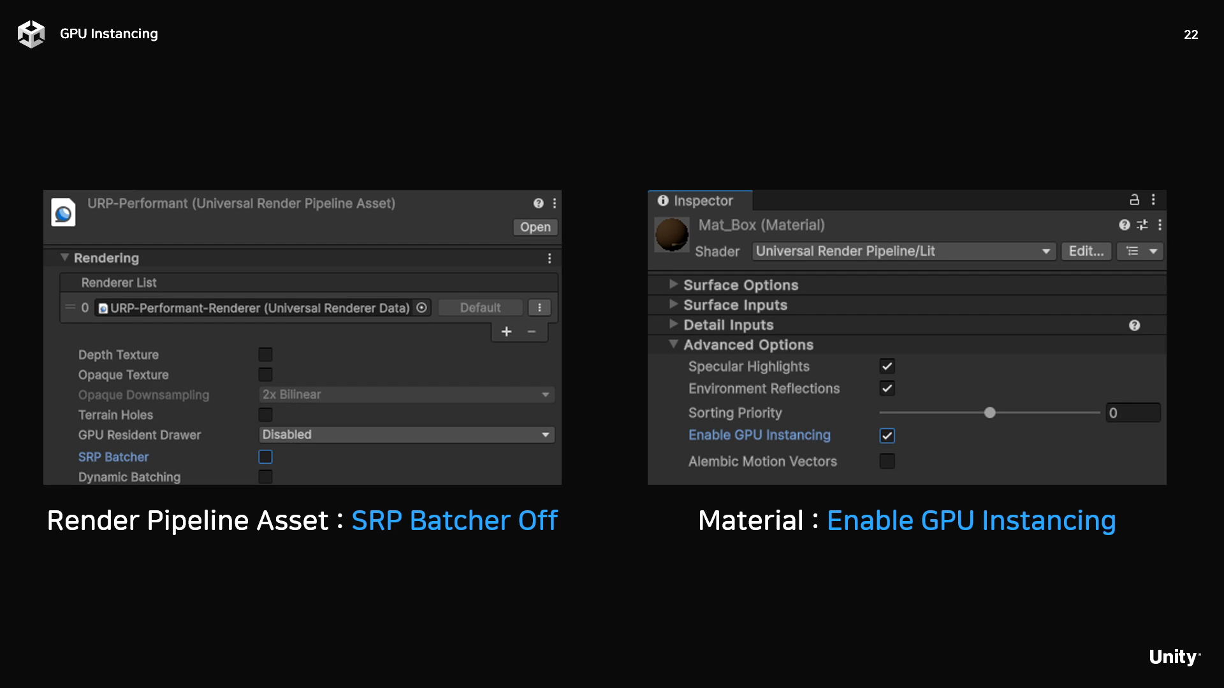
Task: Open the Rendering section's three-dot menu
Action: pos(550,258)
